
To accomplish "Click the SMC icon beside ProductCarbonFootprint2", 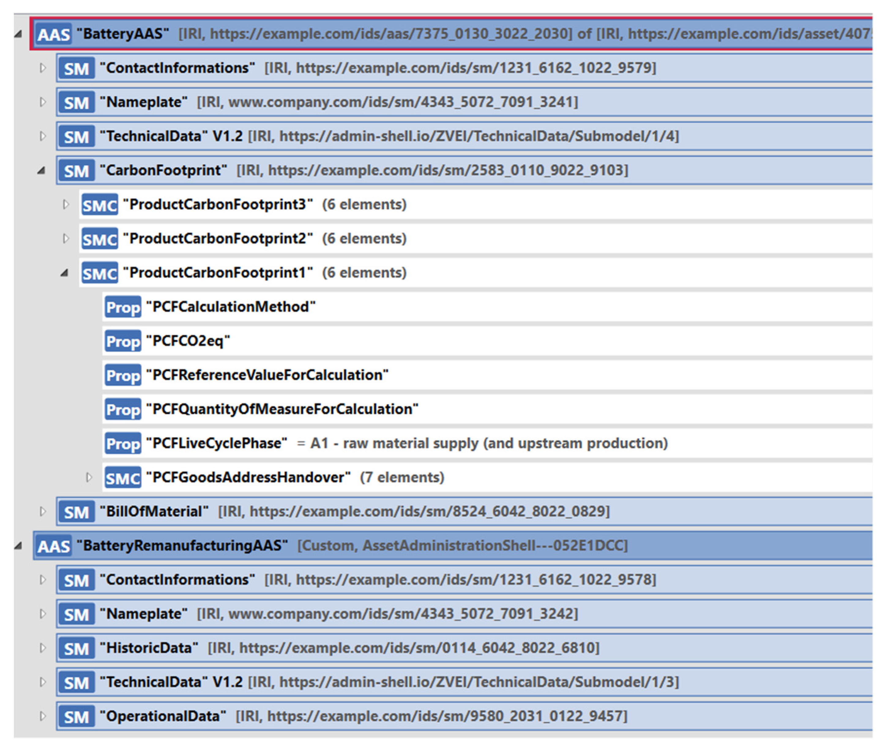I will [100, 239].
